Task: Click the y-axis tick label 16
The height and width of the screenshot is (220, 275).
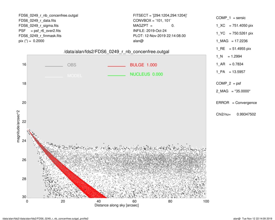Action: (24, 65)
